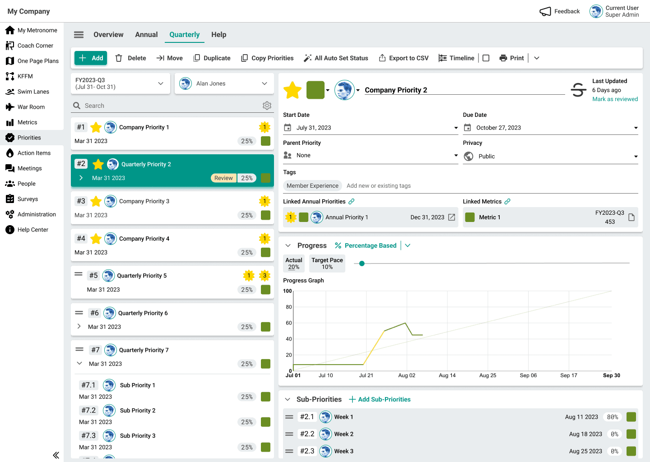Open the search settings gear icon
This screenshot has height=462, width=650.
[x=267, y=105]
